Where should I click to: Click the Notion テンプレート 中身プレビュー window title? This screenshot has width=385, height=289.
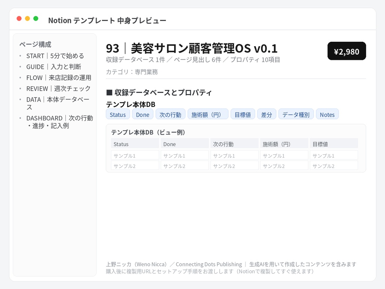[x=107, y=20]
